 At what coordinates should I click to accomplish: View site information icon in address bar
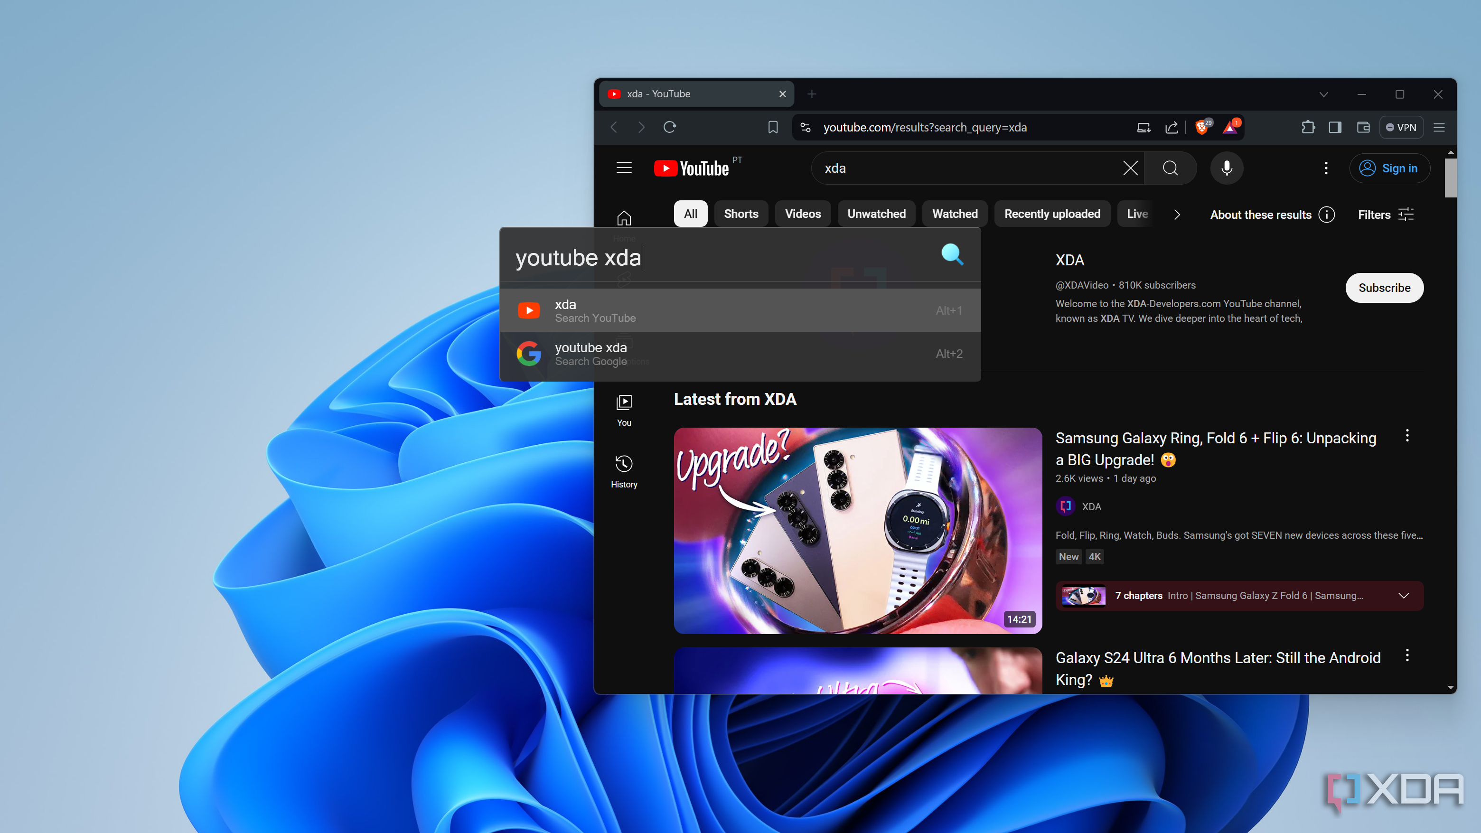pyautogui.click(x=806, y=127)
